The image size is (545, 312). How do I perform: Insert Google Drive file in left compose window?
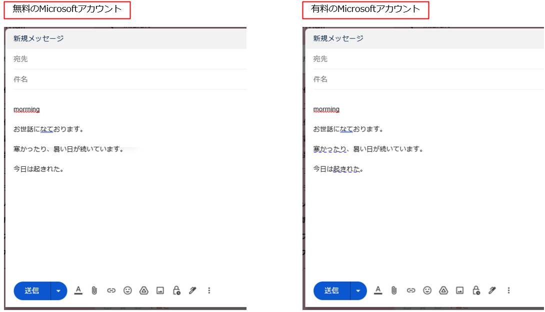[x=144, y=291]
